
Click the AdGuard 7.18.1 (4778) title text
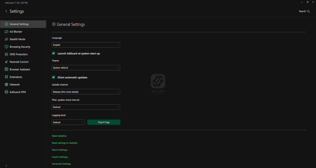click(x=16, y=3)
